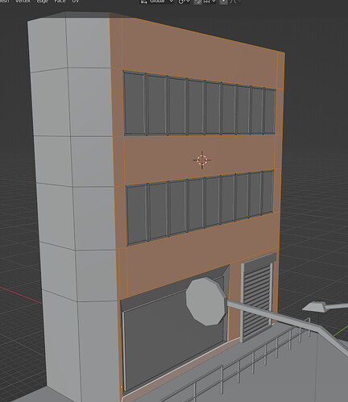The width and height of the screenshot is (348, 402).
Task: Open the Edge menu in the header
Action: (43, 1)
